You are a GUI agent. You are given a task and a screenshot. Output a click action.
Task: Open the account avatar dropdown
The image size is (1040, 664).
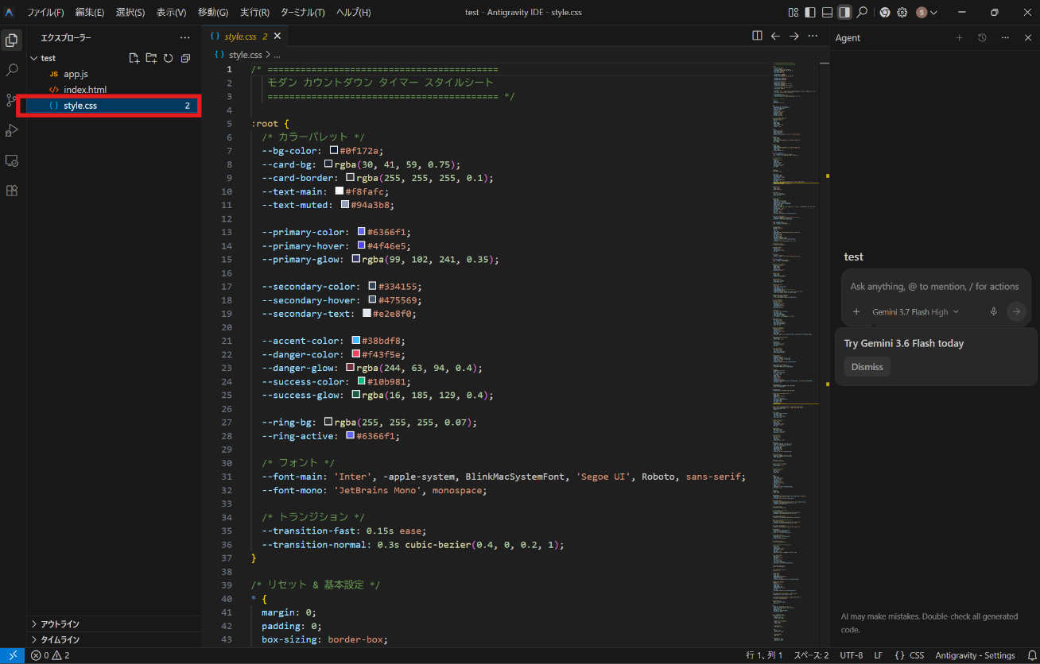[x=926, y=12]
